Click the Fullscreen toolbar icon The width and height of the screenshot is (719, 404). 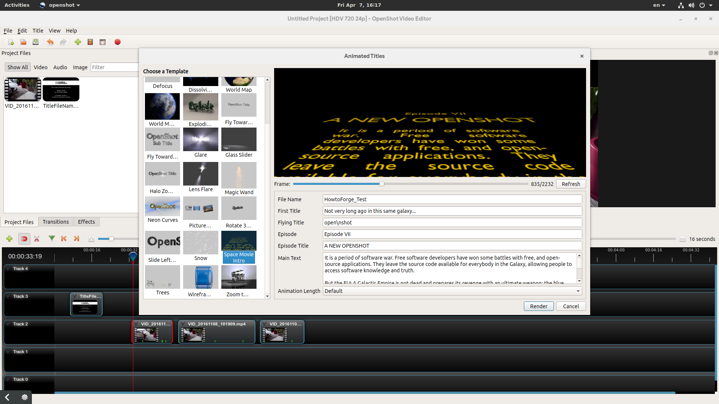pyautogui.click(x=103, y=42)
